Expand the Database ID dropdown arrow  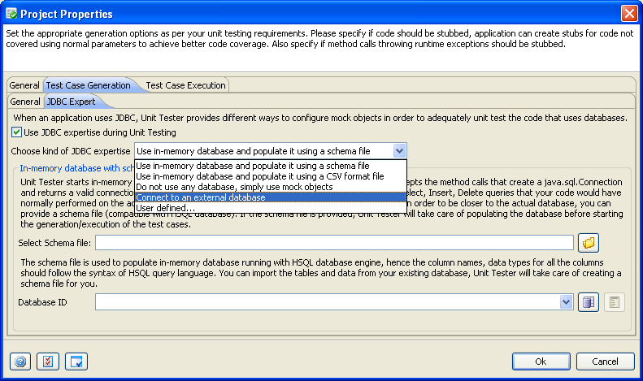pos(567,302)
